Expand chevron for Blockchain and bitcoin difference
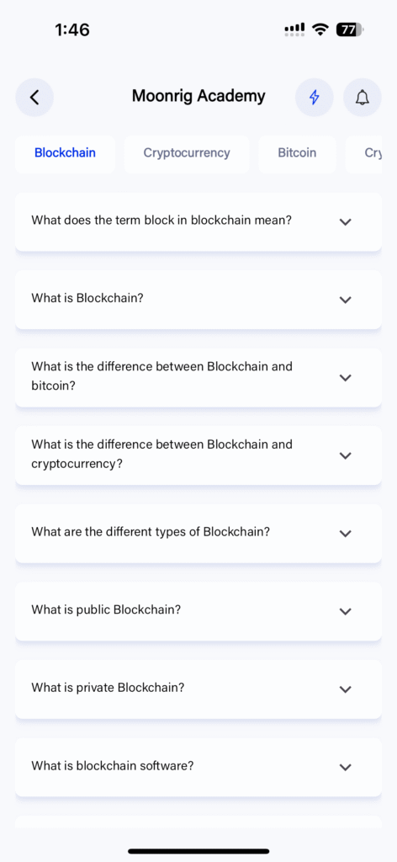This screenshot has height=862, width=397. 346,378
